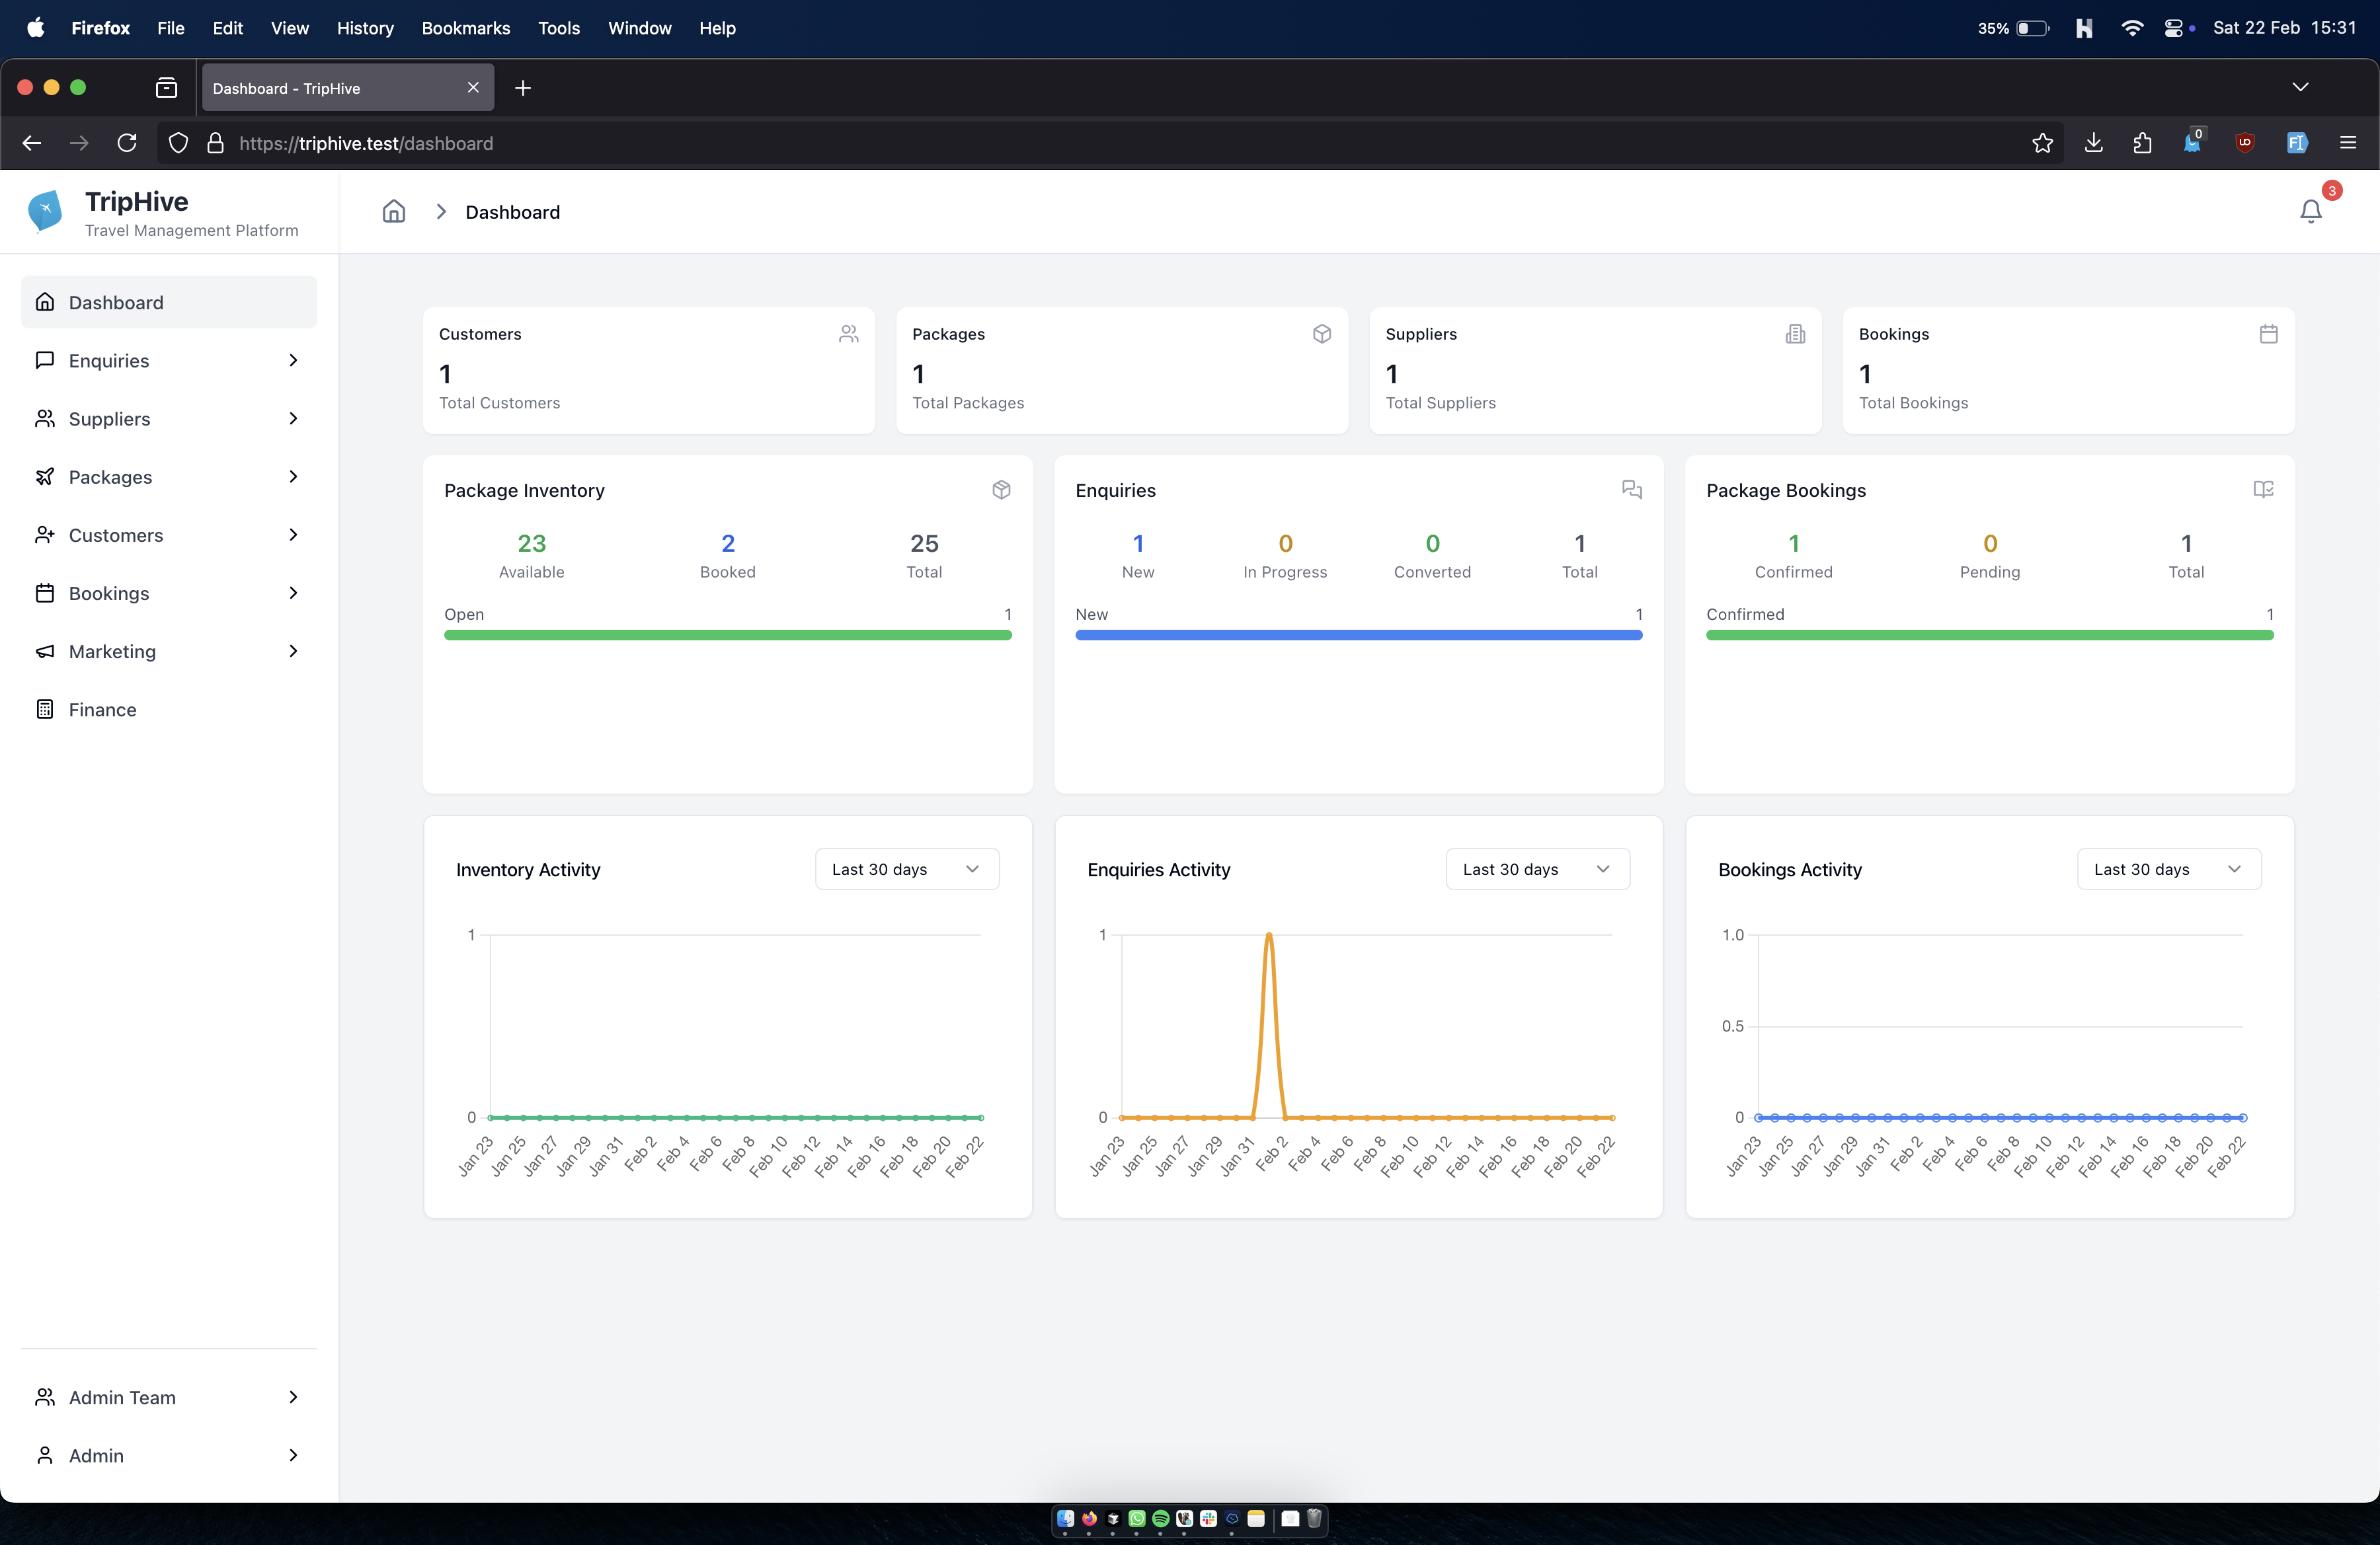2380x1545 pixels.
Task: Click the Firefox bookmark star icon
Action: pyautogui.click(x=2042, y=143)
